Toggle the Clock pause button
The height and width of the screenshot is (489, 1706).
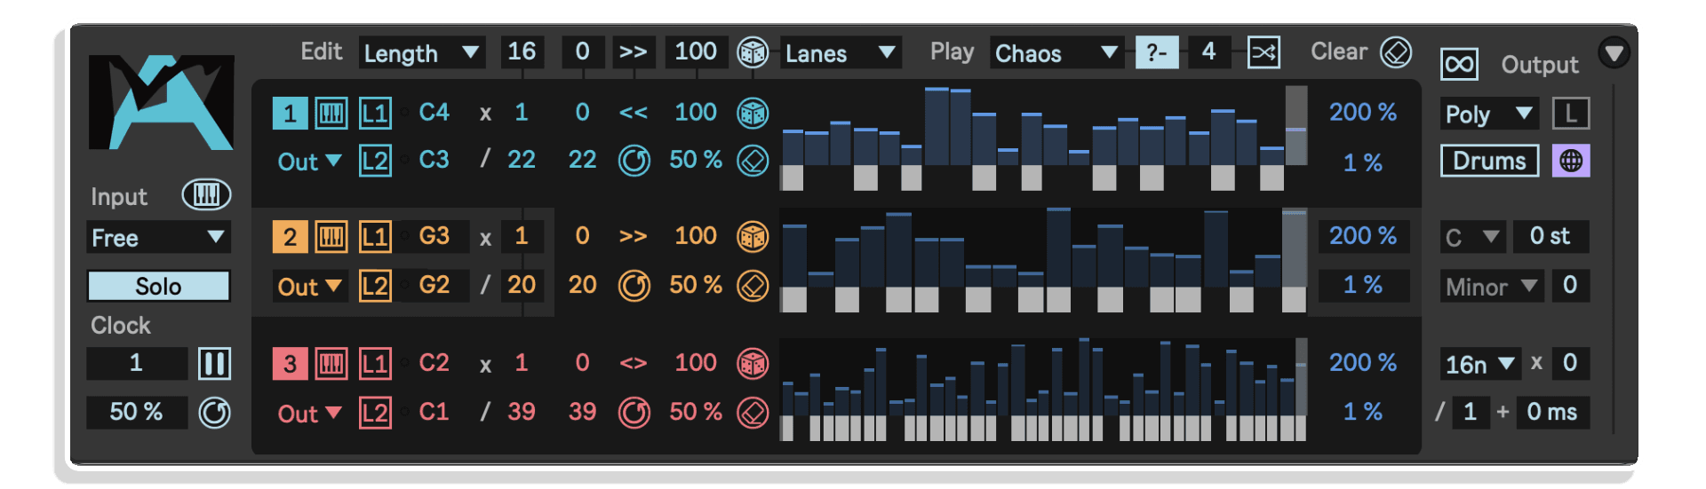click(x=214, y=363)
